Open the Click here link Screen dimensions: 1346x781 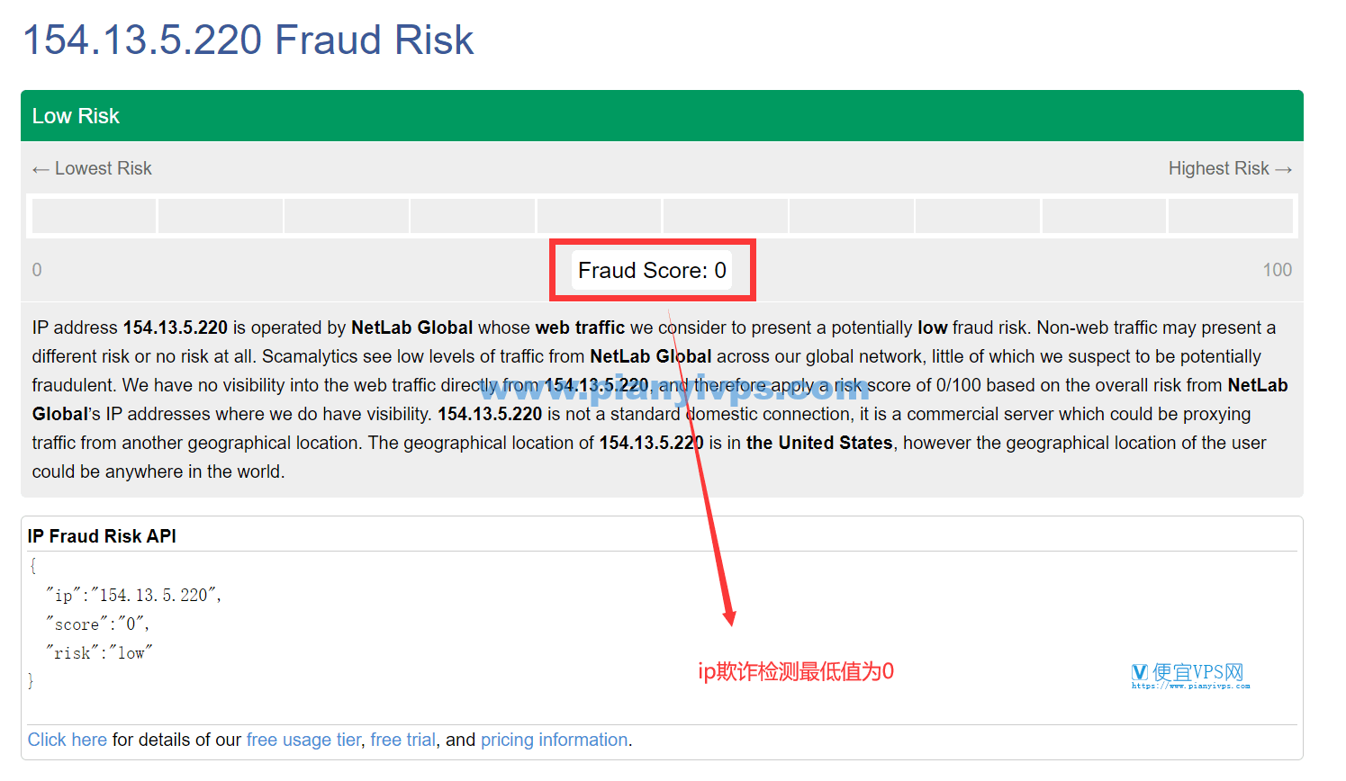[x=68, y=740]
